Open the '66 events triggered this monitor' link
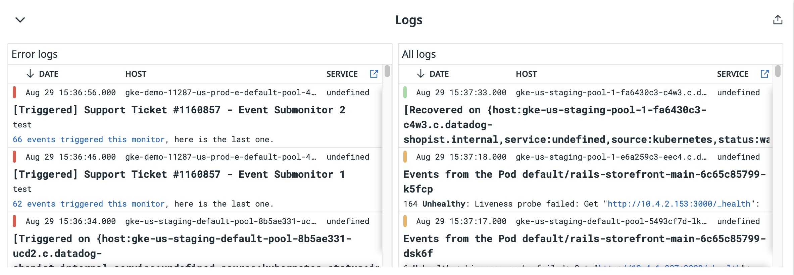 tap(89, 140)
